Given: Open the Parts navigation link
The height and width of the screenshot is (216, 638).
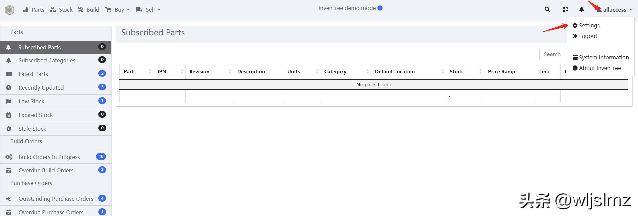Looking at the screenshot, I should tap(34, 10).
